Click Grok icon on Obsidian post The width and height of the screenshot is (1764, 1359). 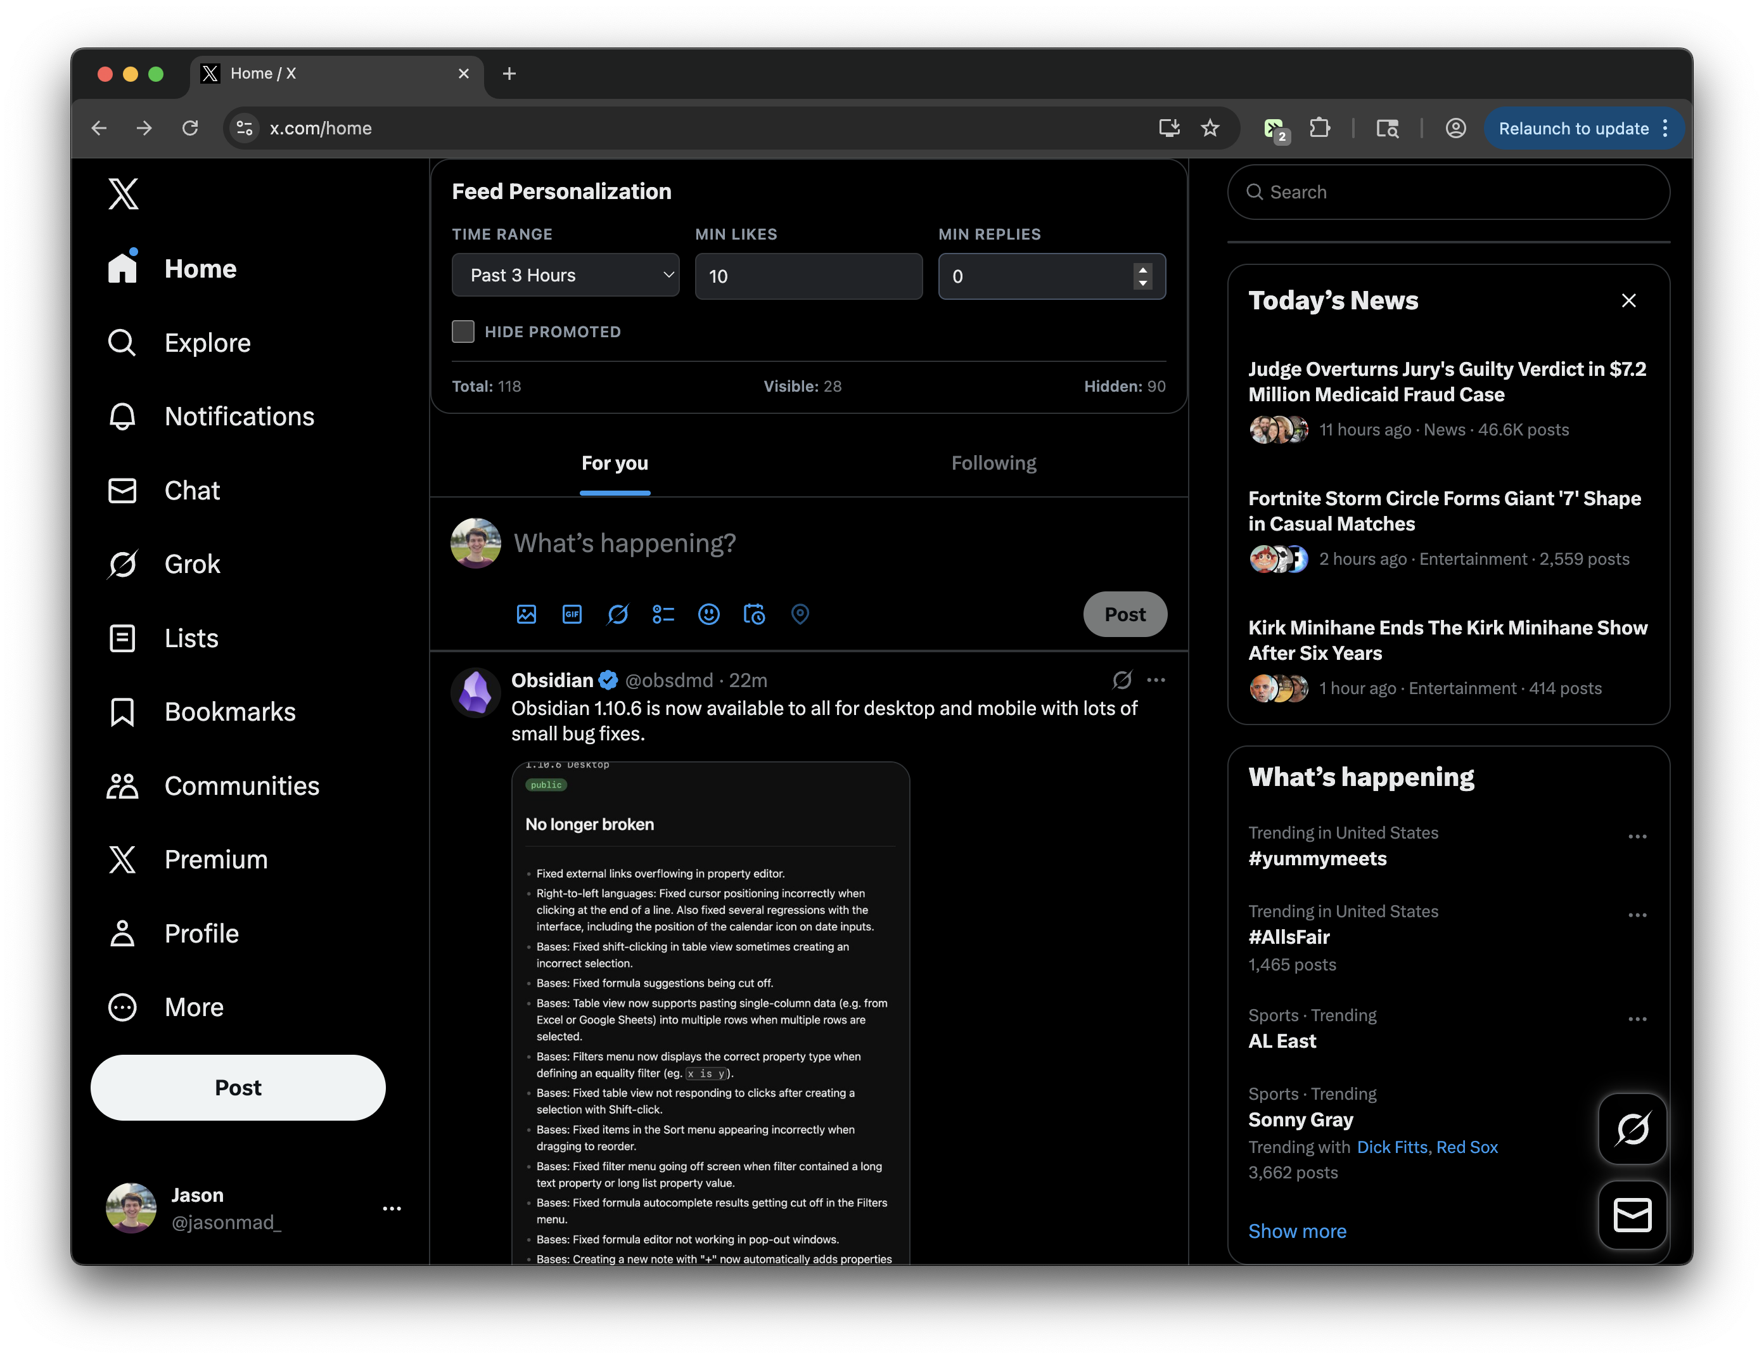[1122, 680]
